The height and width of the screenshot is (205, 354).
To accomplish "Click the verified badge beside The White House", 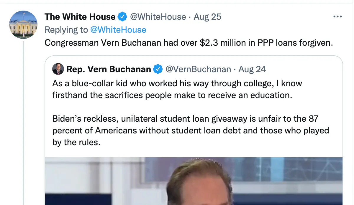I will tap(122, 17).
